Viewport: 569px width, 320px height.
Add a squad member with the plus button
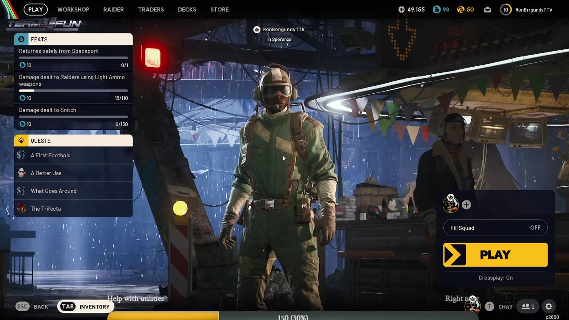pyautogui.click(x=466, y=204)
